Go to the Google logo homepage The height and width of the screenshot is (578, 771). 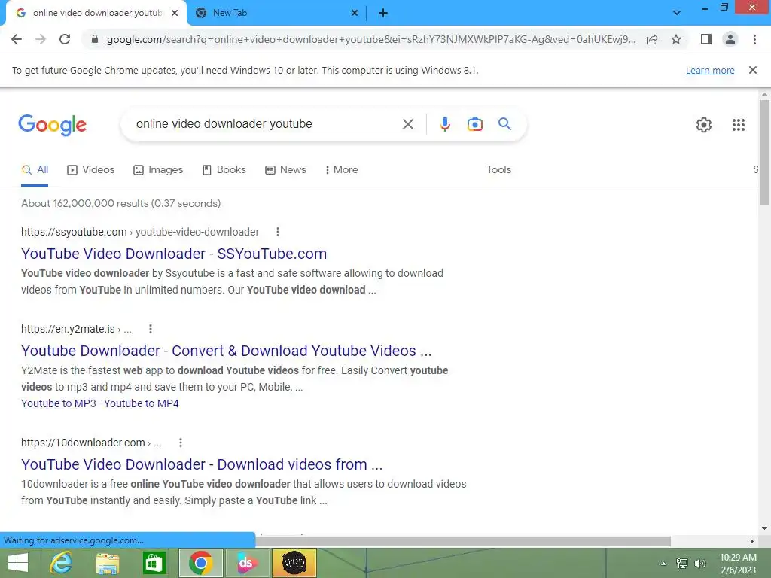point(52,125)
